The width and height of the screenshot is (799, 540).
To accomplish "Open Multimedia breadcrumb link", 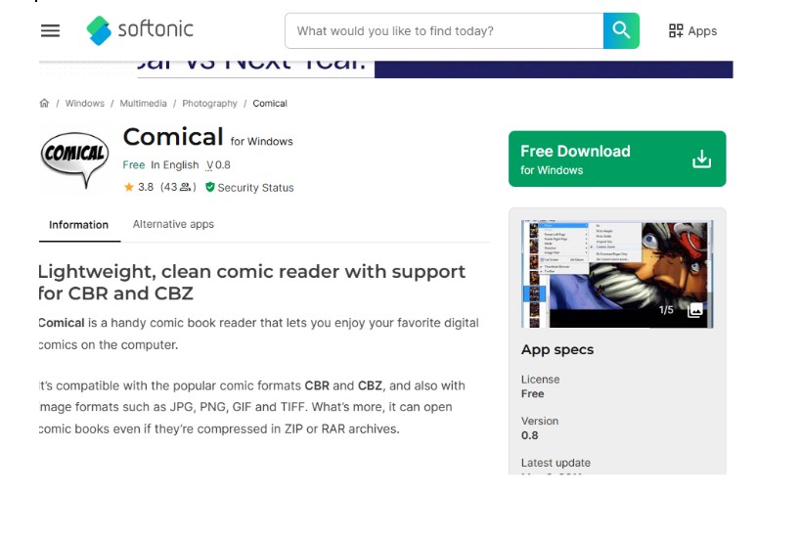I will click(x=143, y=103).
